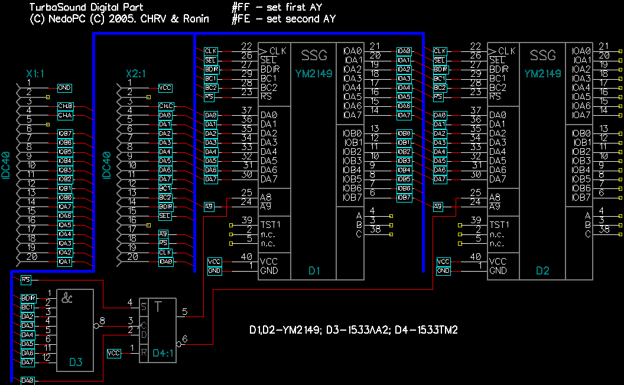624x385 pixels.
Task: Click the IOA0 net label at X2 pin 20
Action: [x=166, y=262]
